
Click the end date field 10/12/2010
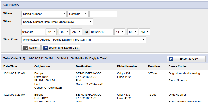pyautogui.click(x=101, y=32)
